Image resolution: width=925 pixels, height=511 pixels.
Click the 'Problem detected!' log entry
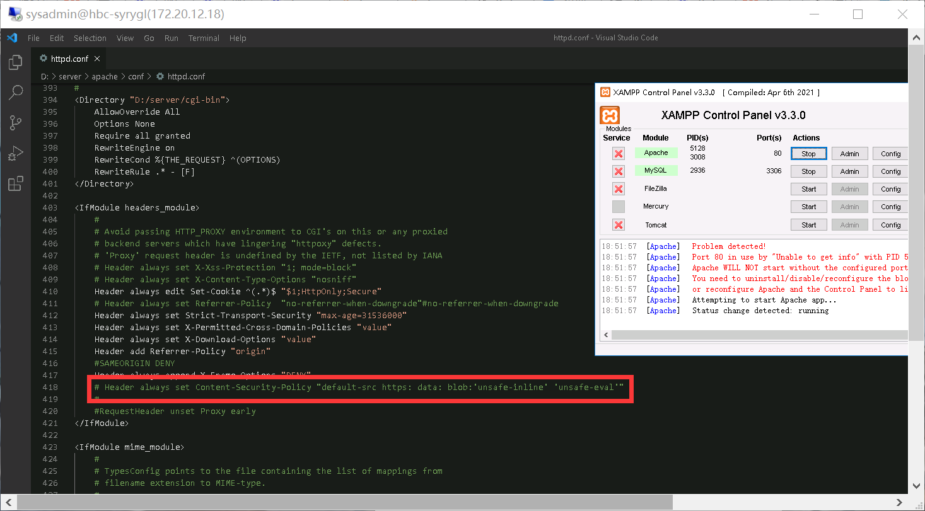[729, 246]
